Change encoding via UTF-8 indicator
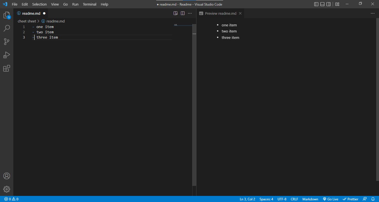This screenshot has width=379, height=202. pos(282,199)
